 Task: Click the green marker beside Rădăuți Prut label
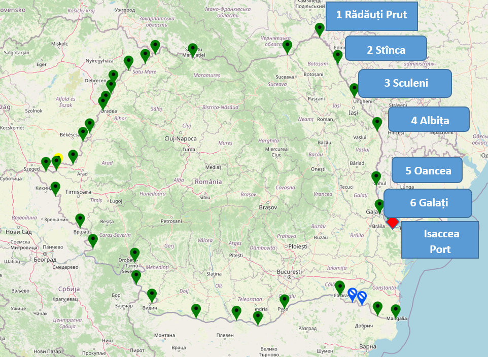pyautogui.click(x=320, y=29)
